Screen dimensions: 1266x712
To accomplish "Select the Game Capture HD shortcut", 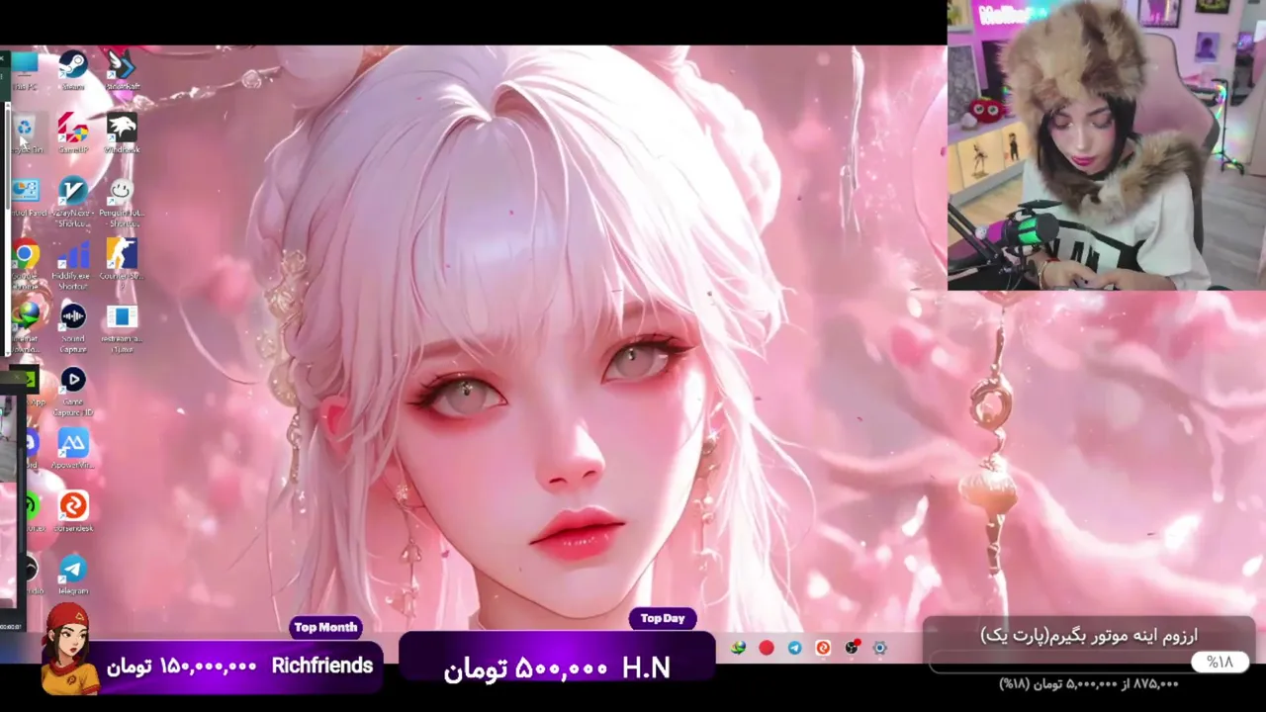I will coord(72,392).
